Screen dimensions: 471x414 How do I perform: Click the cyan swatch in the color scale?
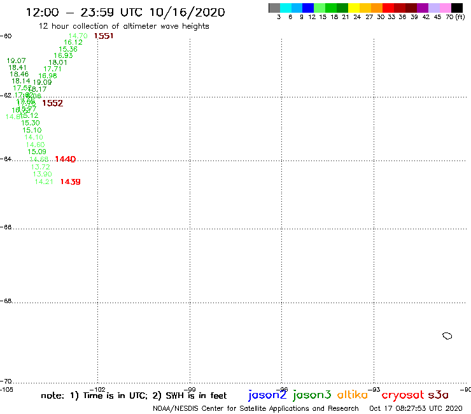point(286,8)
